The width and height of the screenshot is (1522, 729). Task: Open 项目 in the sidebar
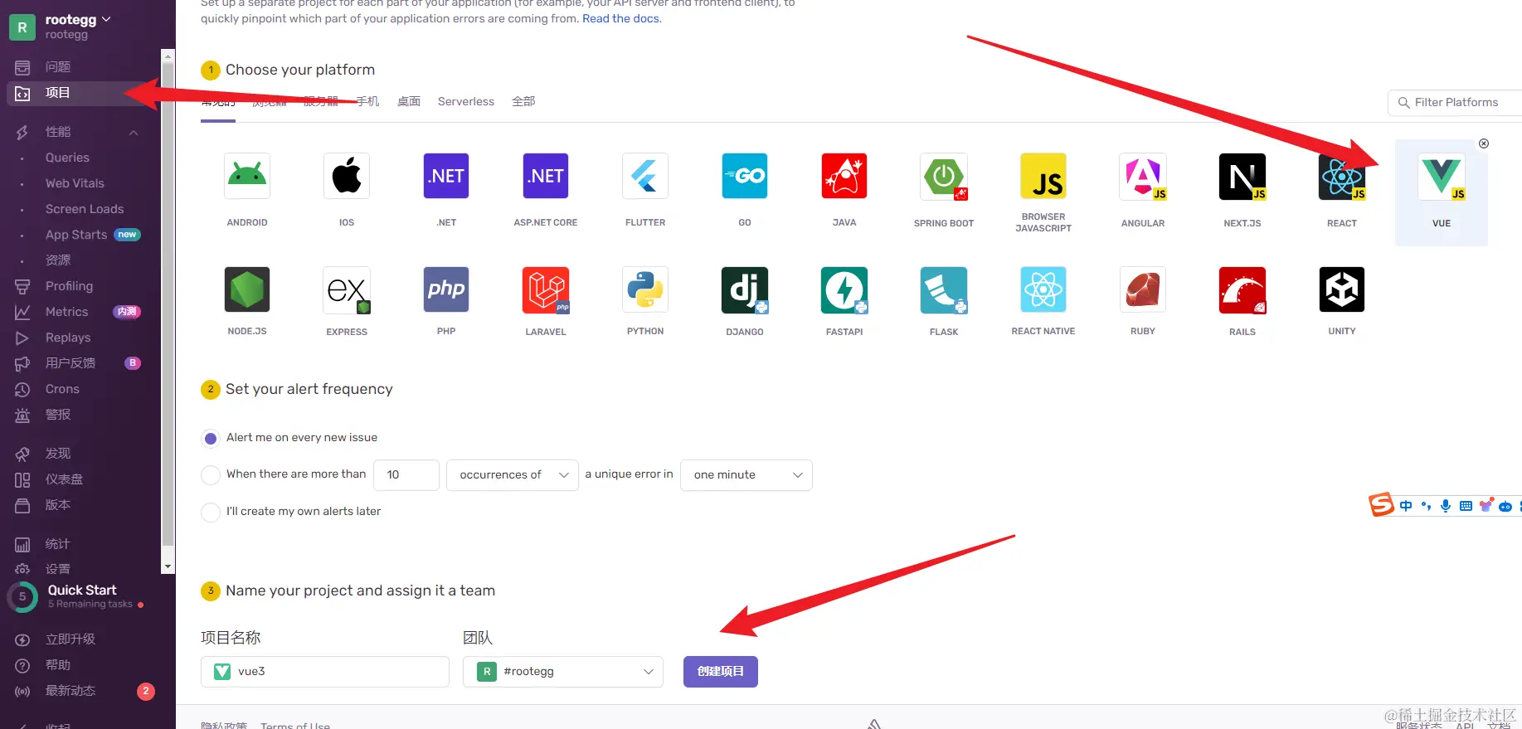click(80, 93)
